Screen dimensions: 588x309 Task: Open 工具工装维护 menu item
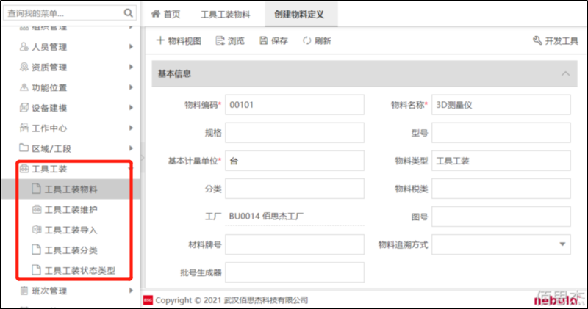tap(71, 209)
